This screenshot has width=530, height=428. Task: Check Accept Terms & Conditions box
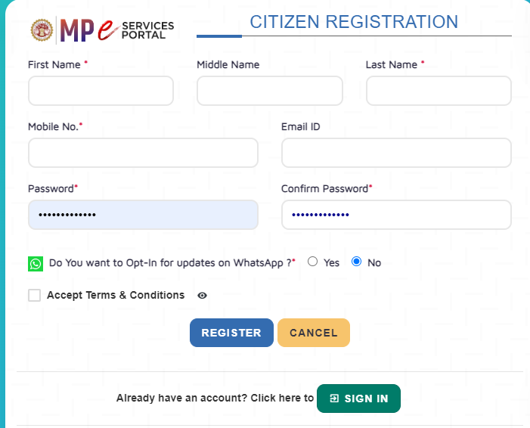point(35,295)
